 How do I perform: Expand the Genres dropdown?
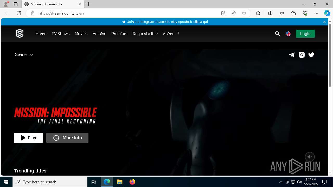24,55
